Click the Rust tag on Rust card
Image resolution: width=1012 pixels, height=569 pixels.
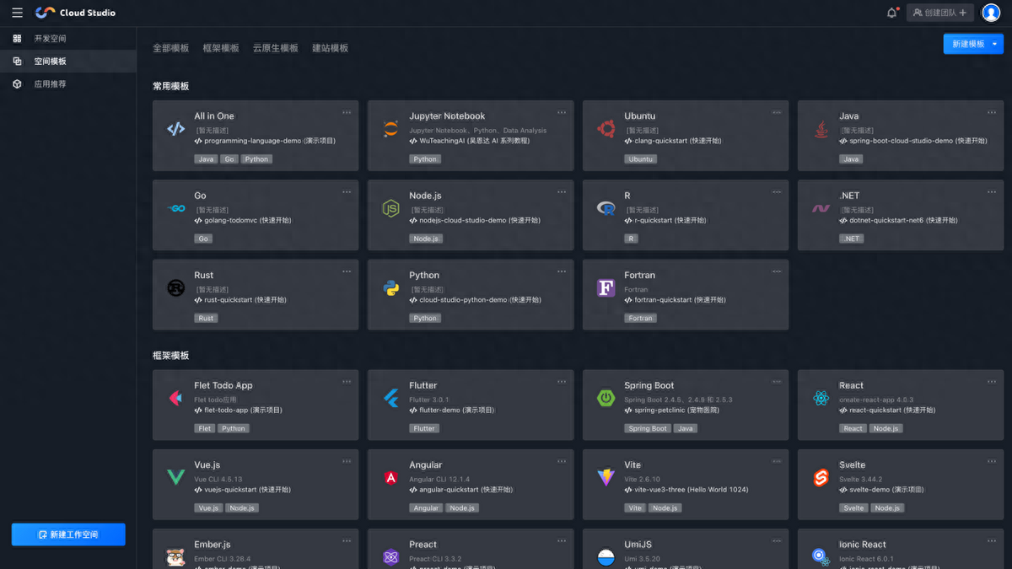click(x=206, y=319)
